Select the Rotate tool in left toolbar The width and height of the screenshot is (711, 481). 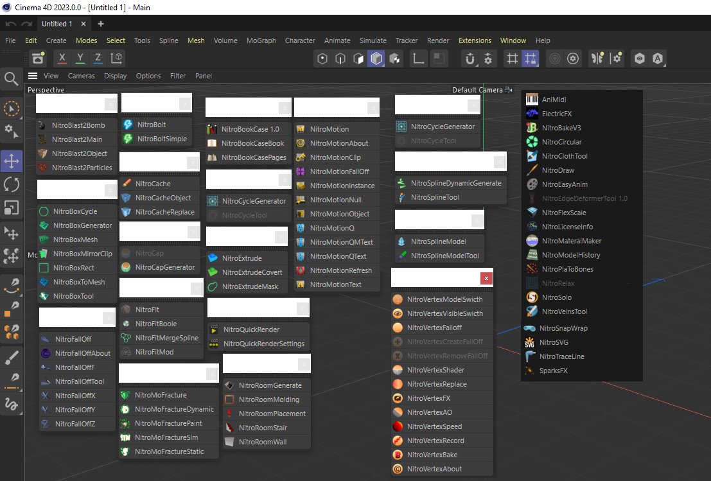click(12, 184)
